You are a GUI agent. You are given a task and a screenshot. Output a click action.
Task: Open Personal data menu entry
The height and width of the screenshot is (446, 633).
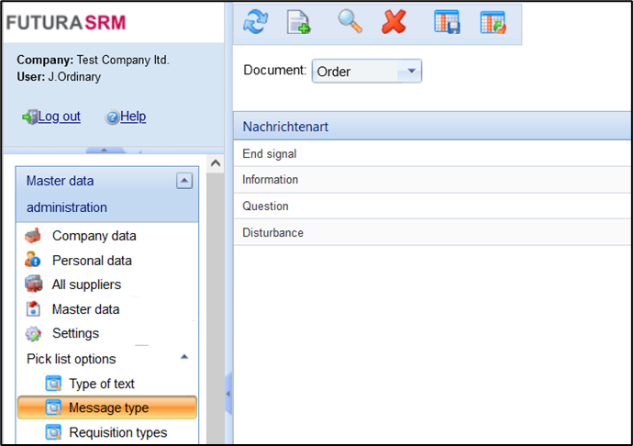92,261
